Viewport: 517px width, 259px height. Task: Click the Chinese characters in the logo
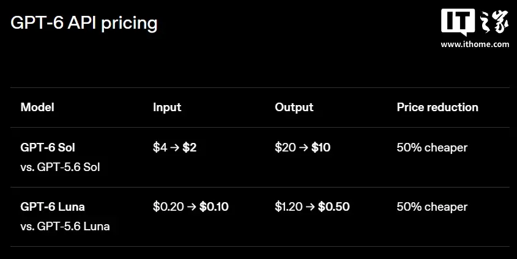point(493,22)
